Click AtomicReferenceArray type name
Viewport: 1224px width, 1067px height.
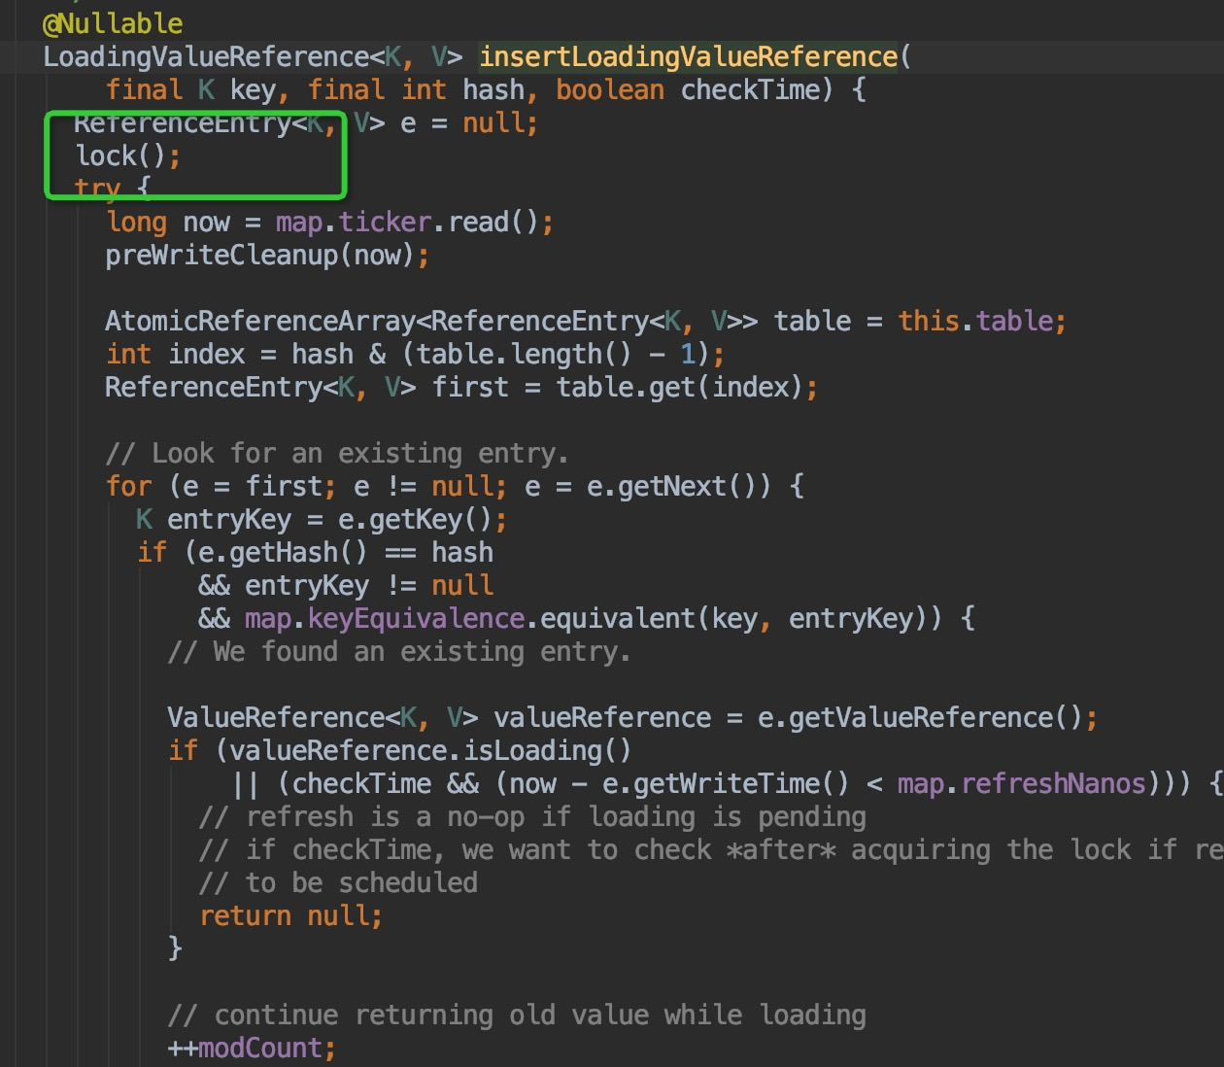tap(260, 321)
